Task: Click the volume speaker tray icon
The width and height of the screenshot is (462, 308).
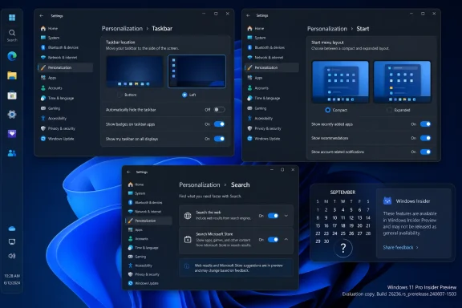Action: click(x=12, y=256)
